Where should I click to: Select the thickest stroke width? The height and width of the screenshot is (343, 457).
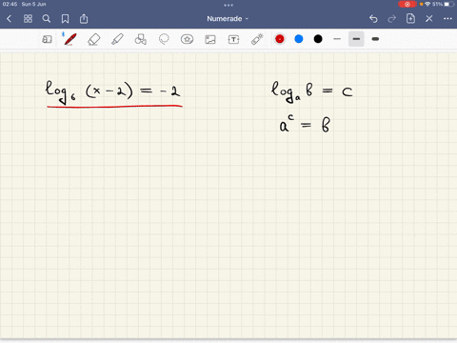coord(375,39)
